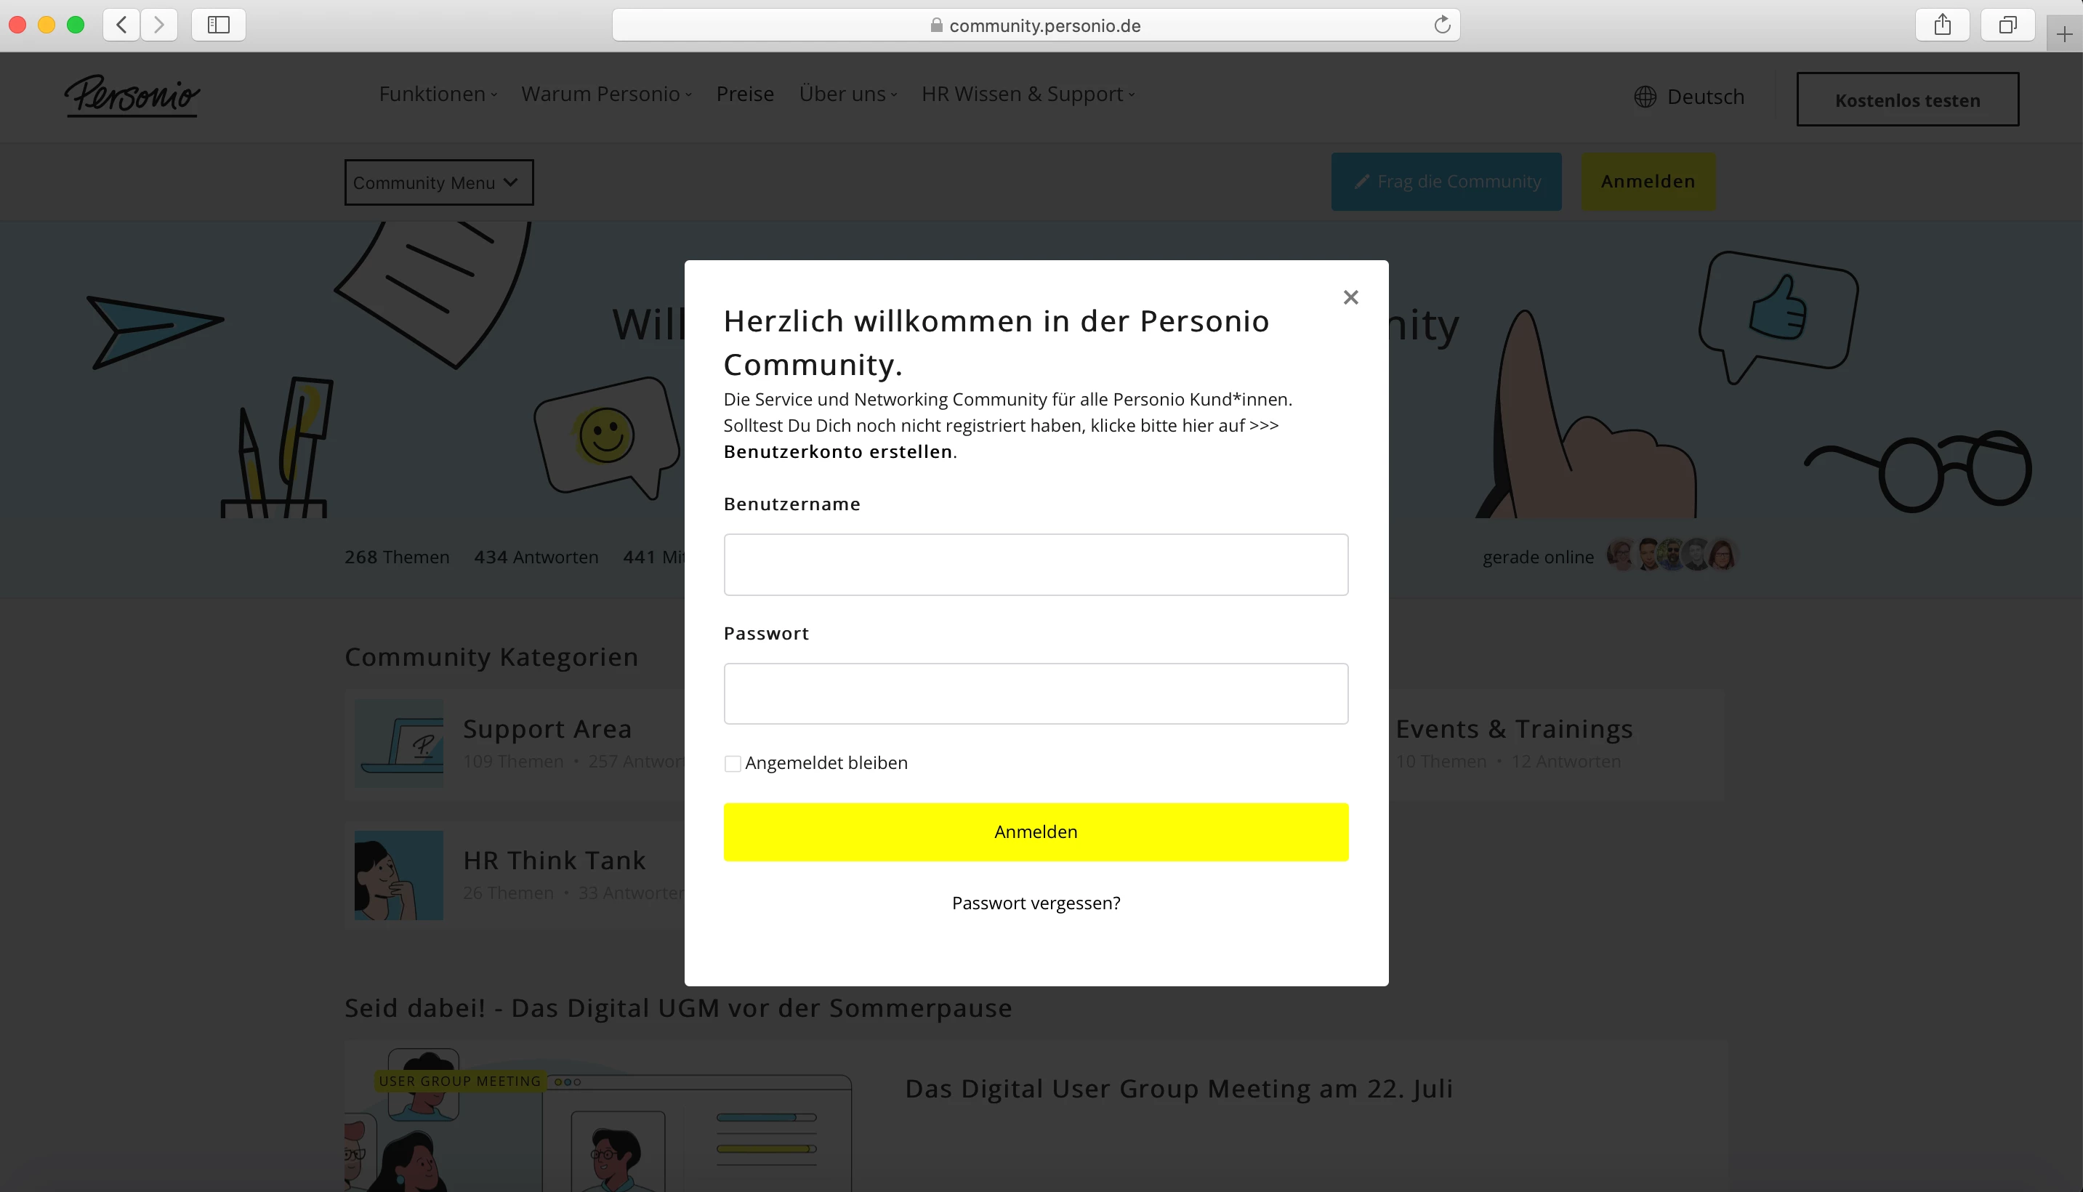
Task: Click the Kostenlos testen button
Action: point(1907,100)
